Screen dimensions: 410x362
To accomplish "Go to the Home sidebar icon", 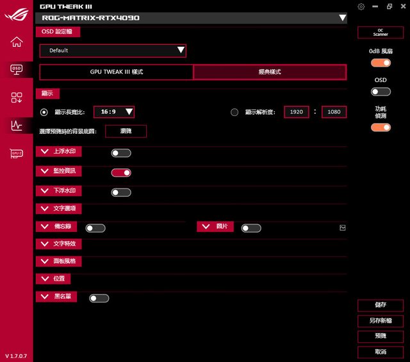I will point(17,42).
